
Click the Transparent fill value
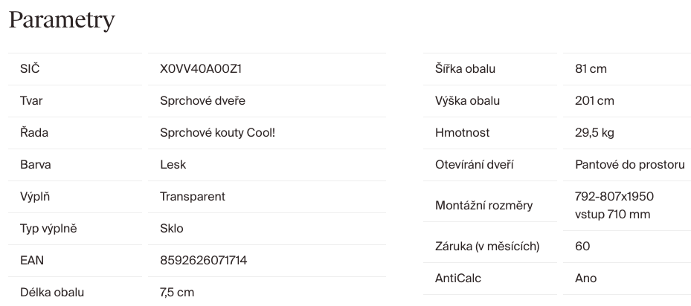(192, 197)
